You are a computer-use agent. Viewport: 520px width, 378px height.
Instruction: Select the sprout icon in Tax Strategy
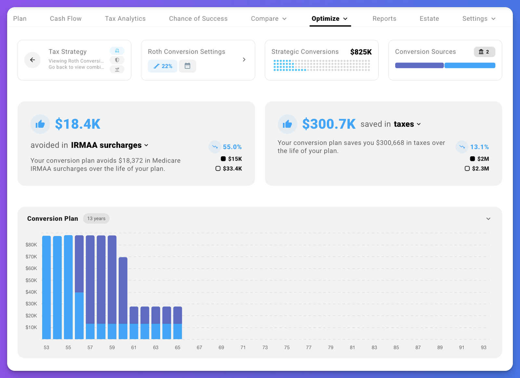117,69
